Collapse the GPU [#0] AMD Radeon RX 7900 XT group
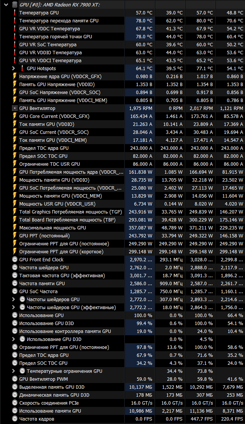This screenshot has height=424, width=245. click(x=6, y=5)
